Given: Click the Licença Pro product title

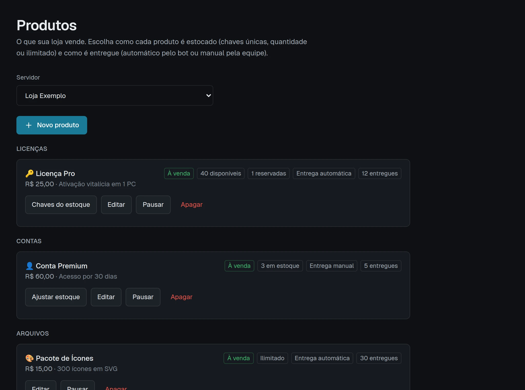Looking at the screenshot, I should click(x=55, y=173).
